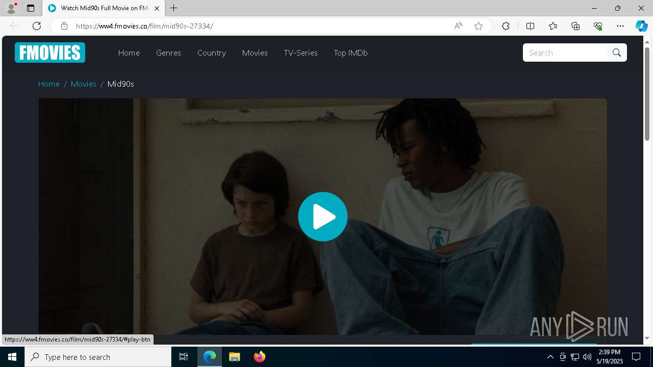Open network settings tray icon
The image size is (653, 367).
click(x=575, y=357)
